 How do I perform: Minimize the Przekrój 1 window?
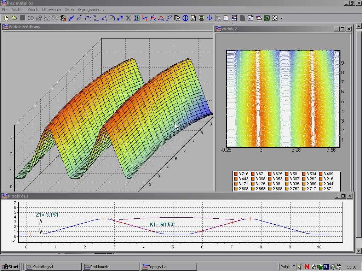coord(337,196)
